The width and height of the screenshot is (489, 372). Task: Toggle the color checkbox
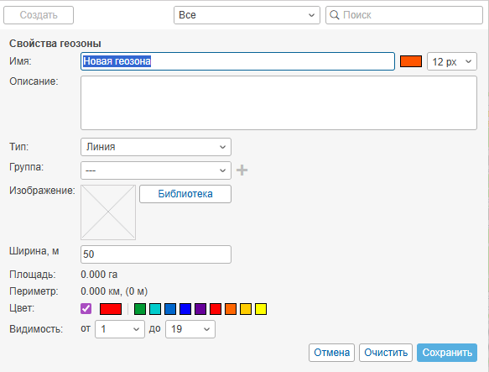pos(86,308)
